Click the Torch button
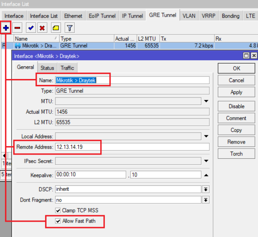Image resolution: width=258 pixels, height=237 pixels. tap(236, 154)
